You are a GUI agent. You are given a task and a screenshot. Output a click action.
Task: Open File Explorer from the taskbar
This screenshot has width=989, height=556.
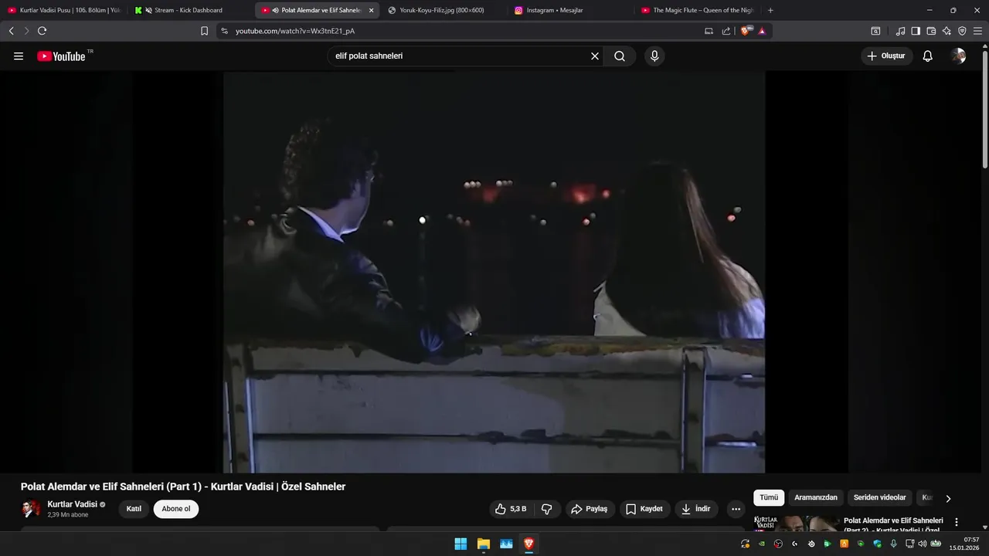(483, 544)
